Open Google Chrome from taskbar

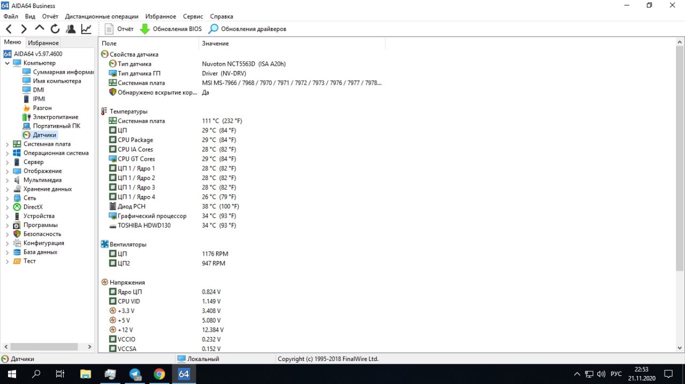(x=159, y=374)
